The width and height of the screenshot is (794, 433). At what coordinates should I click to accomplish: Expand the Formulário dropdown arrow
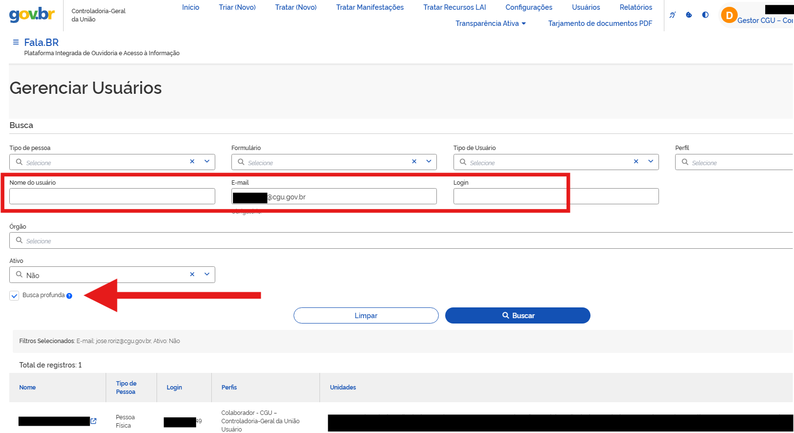(429, 161)
